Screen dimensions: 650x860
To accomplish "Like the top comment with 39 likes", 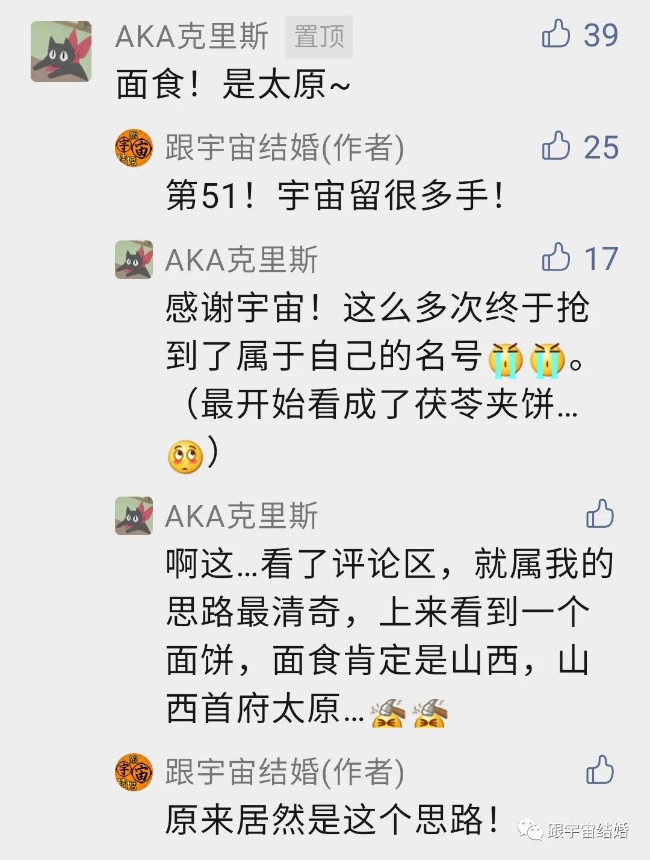I will pos(556,34).
